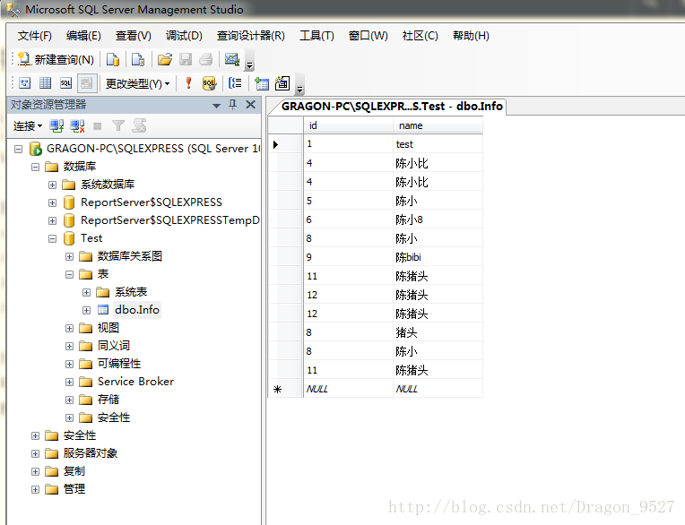Click the Verify SQL syntax icon

(209, 83)
